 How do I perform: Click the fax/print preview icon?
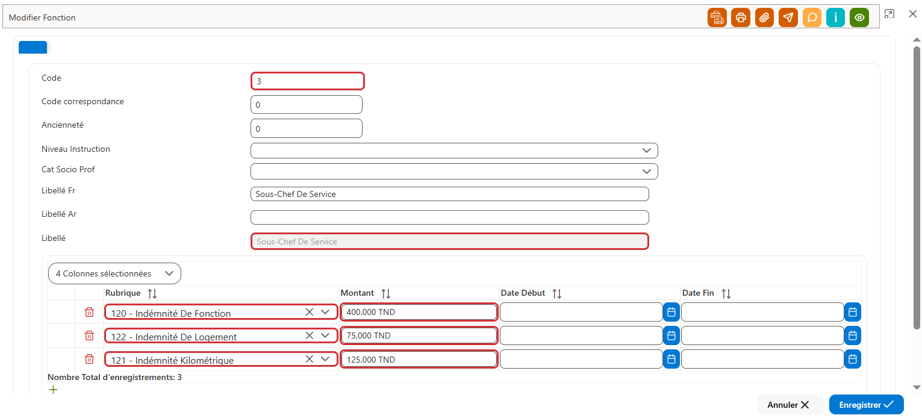coord(717,17)
